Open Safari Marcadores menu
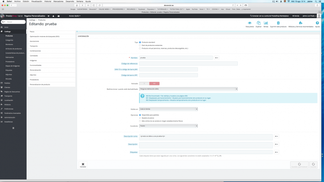Image resolution: width=324 pixels, height=182 pixels. pos(58,1)
